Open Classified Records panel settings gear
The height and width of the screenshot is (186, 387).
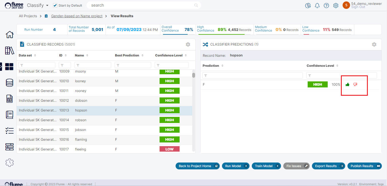tap(188, 44)
